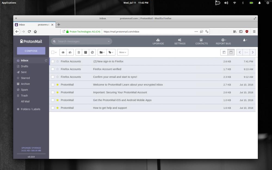Star the 'New sign-in to Firefox' message
Image resolution: width=272 pixels, height=170 pixels.
(x=58, y=61)
